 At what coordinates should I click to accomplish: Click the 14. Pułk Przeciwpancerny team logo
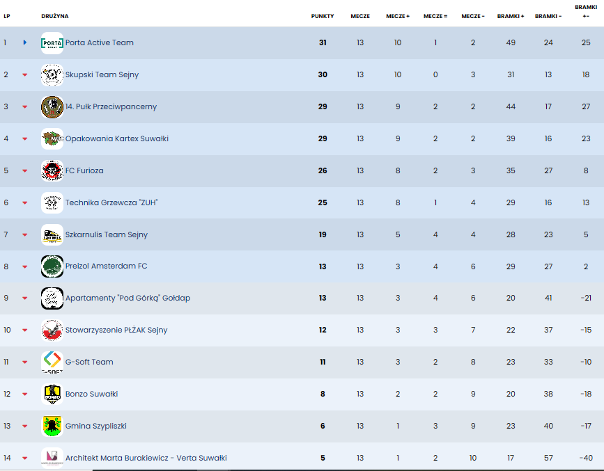52,107
